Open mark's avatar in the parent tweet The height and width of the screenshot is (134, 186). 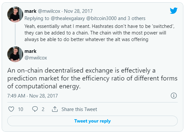tap(15, 14)
